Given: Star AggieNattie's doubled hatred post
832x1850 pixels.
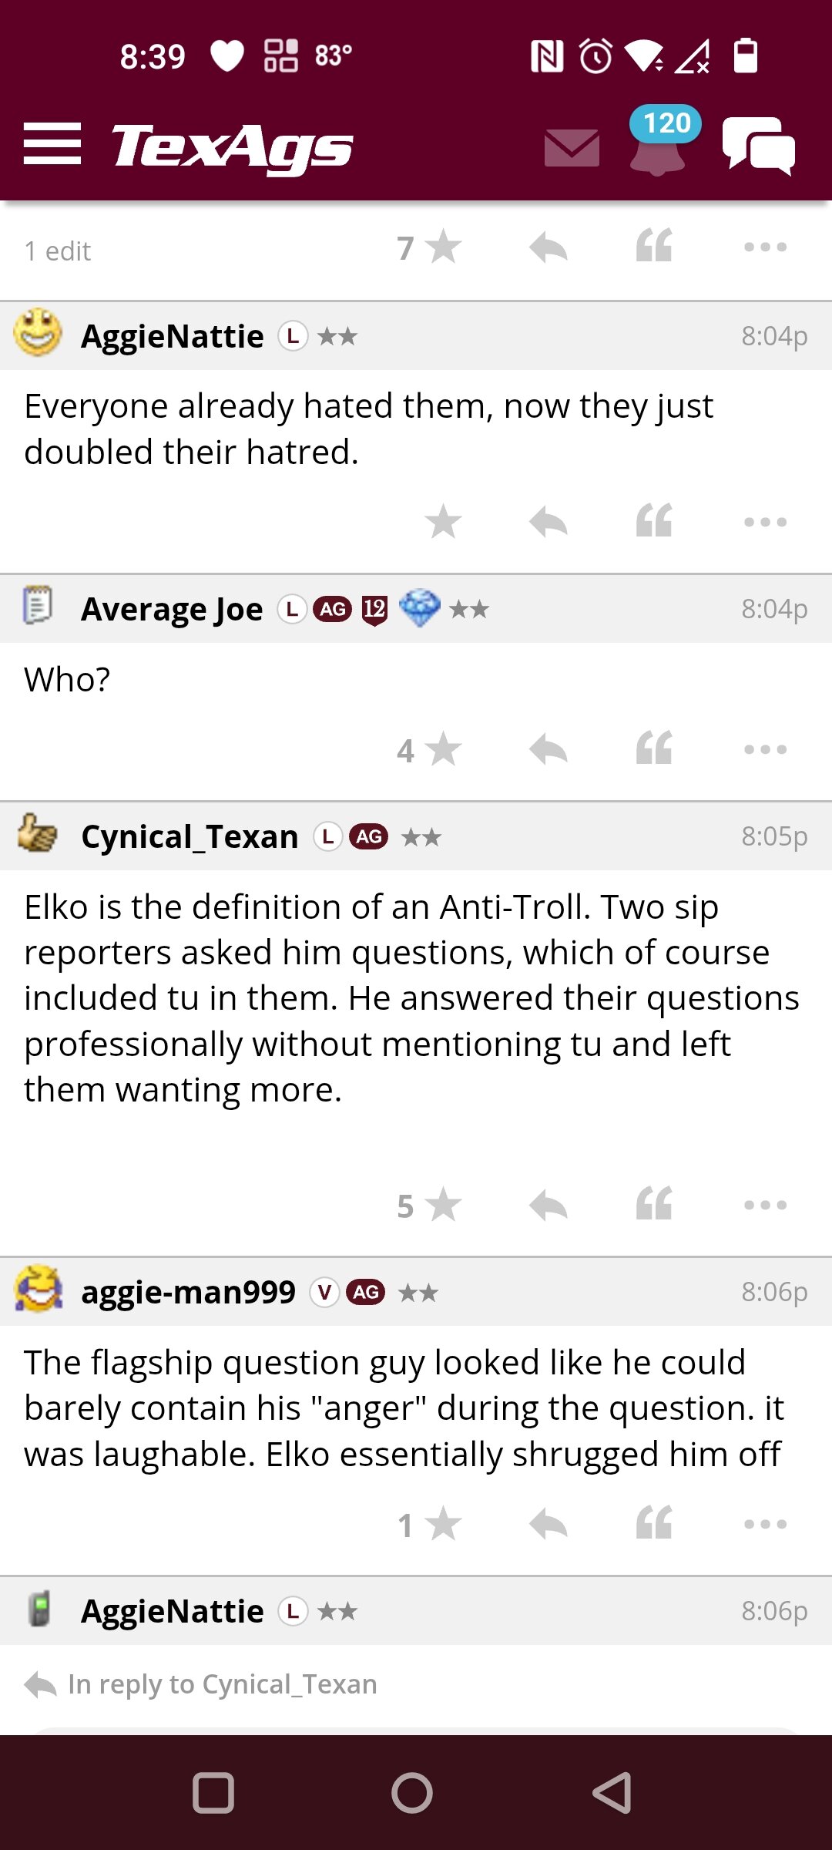Looking at the screenshot, I should pyautogui.click(x=443, y=522).
